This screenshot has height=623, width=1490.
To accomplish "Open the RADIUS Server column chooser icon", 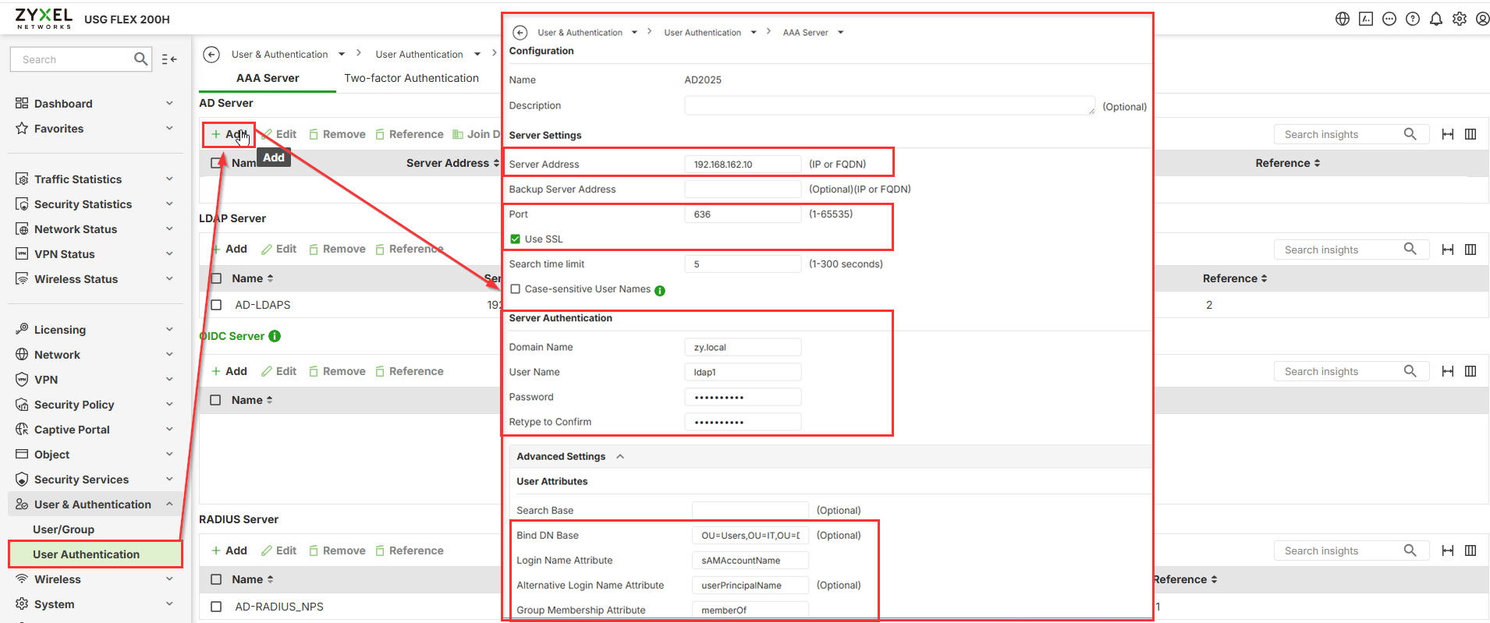I will [1470, 550].
